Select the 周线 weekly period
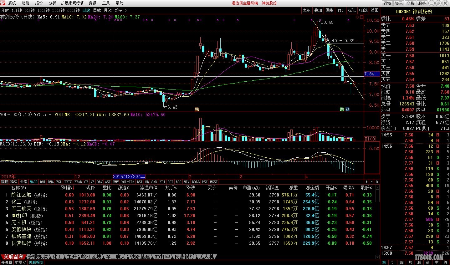 click(97, 10)
